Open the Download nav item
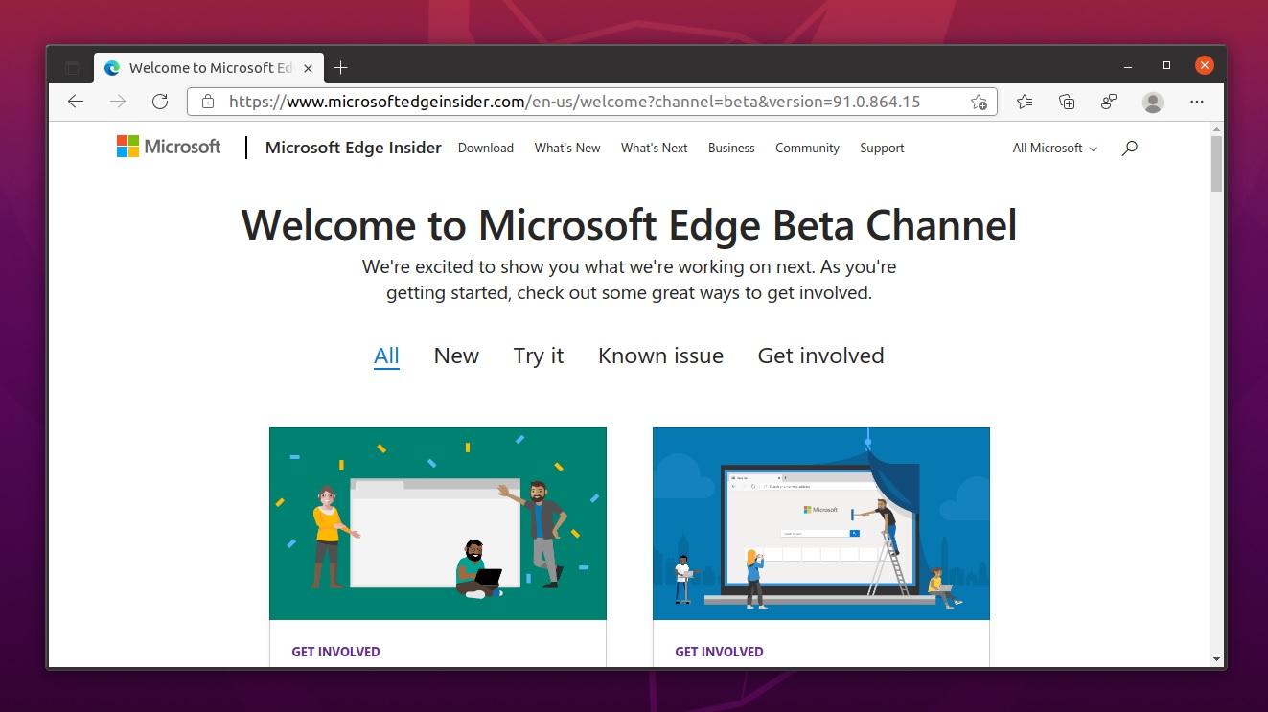This screenshot has width=1268, height=712. [486, 148]
